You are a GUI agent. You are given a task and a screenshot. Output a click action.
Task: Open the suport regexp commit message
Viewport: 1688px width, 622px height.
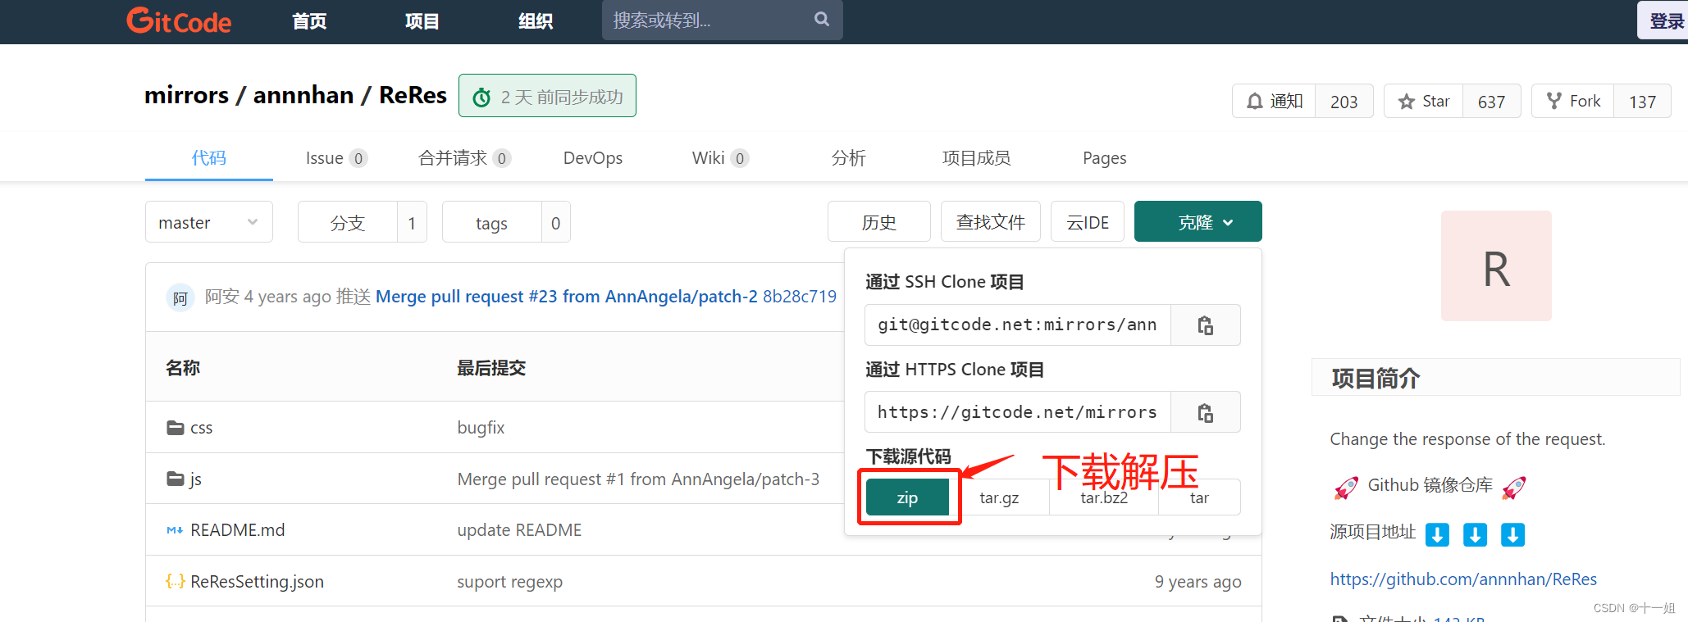509,581
